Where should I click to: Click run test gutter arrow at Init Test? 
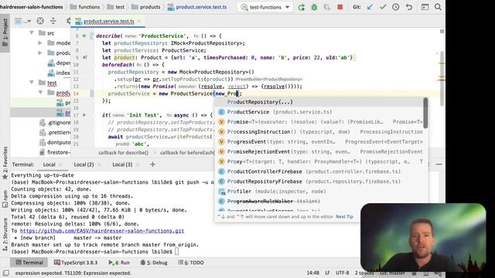[x=84, y=115]
